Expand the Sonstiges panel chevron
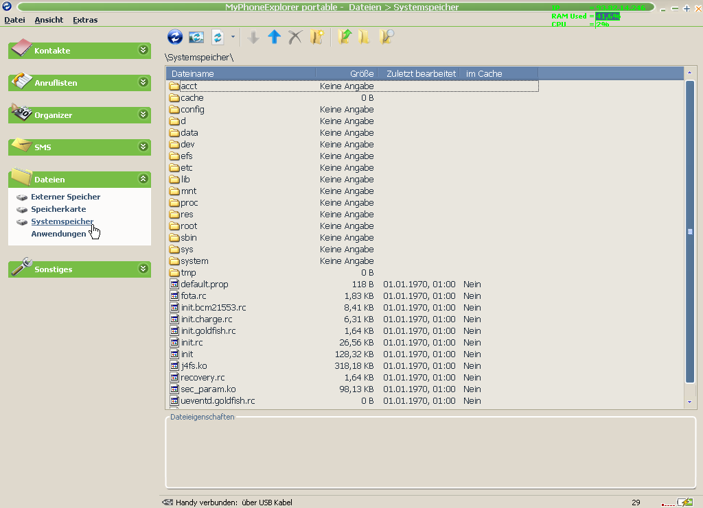The height and width of the screenshot is (508, 703). 143,269
